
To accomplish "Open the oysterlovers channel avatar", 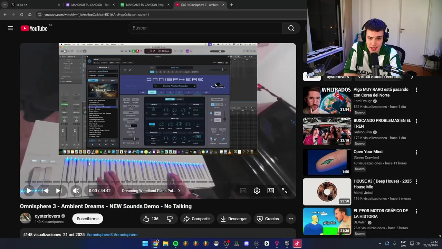I will pos(26,218).
